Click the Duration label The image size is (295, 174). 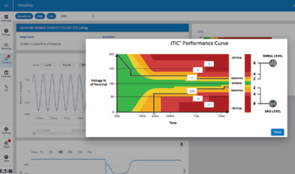109,37
